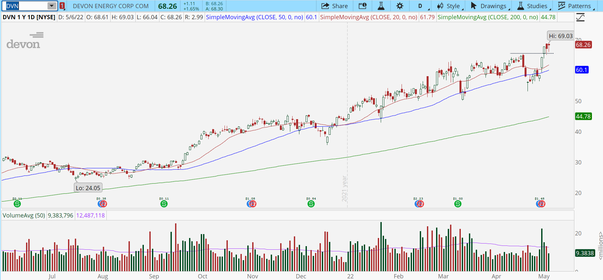
Task: Click the $1.00 dividend icon
Action: pyautogui.click(x=458, y=204)
